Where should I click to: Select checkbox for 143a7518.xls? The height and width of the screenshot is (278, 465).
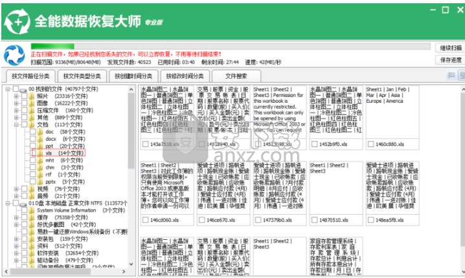pos(145,144)
